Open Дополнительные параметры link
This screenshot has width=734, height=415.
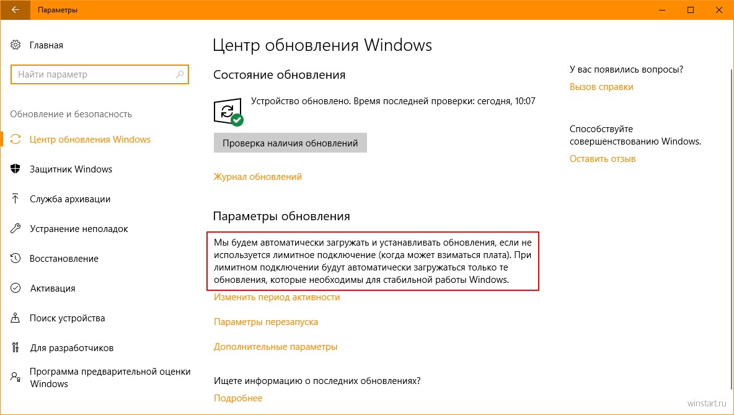(275, 347)
